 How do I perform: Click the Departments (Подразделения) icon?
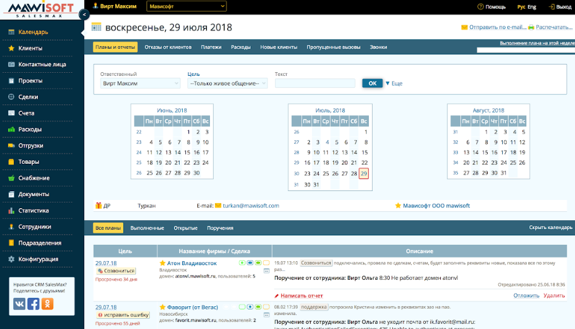pos(11,243)
